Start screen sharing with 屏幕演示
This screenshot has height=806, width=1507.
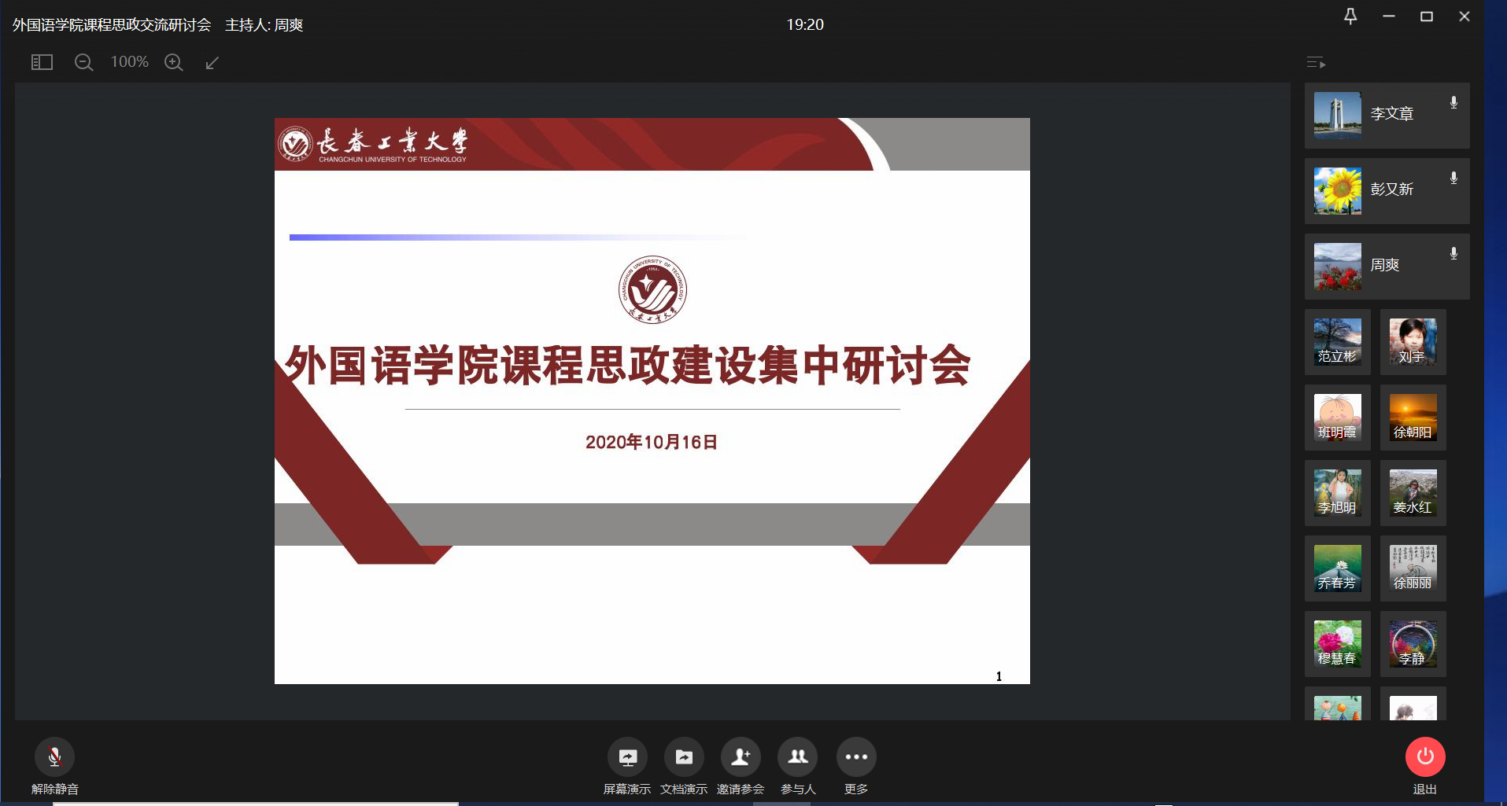pos(627,757)
